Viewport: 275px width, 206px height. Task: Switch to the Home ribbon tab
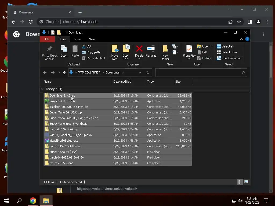[x=62, y=39]
